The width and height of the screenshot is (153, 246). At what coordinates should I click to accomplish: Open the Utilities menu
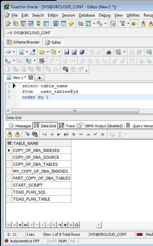133,15
